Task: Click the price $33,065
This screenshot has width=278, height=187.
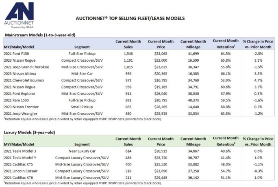Action: (x=161, y=54)
